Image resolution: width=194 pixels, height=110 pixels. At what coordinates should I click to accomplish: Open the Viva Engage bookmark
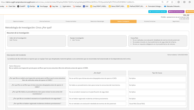pyautogui.click(x=42, y=6)
